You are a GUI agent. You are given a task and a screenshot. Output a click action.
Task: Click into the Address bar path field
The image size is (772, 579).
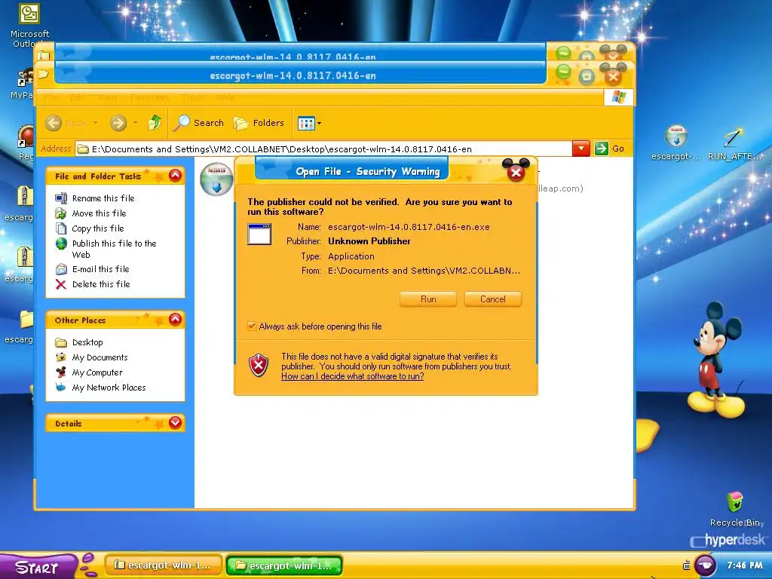click(x=323, y=149)
